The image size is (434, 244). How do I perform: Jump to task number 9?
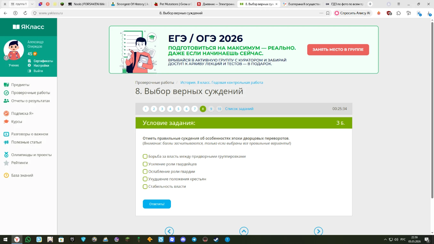tap(211, 109)
